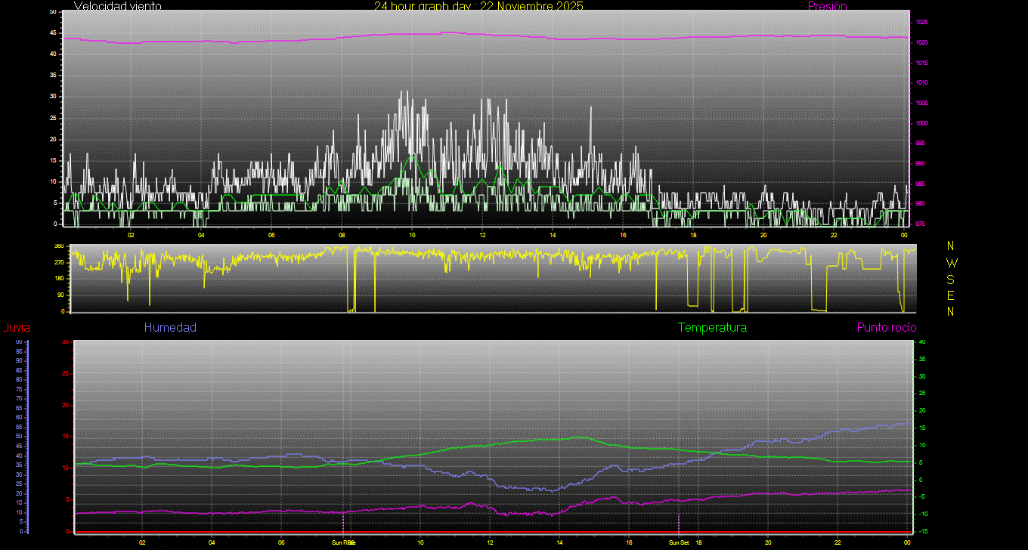Select the blue "Humedad" legend label

pyautogui.click(x=170, y=328)
